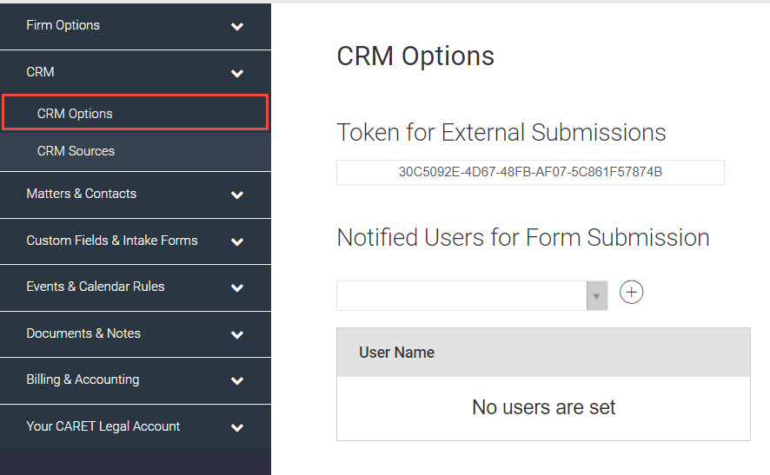This screenshot has height=475, width=770.
Task: Collapse the CRM section chevron
Action: (237, 74)
